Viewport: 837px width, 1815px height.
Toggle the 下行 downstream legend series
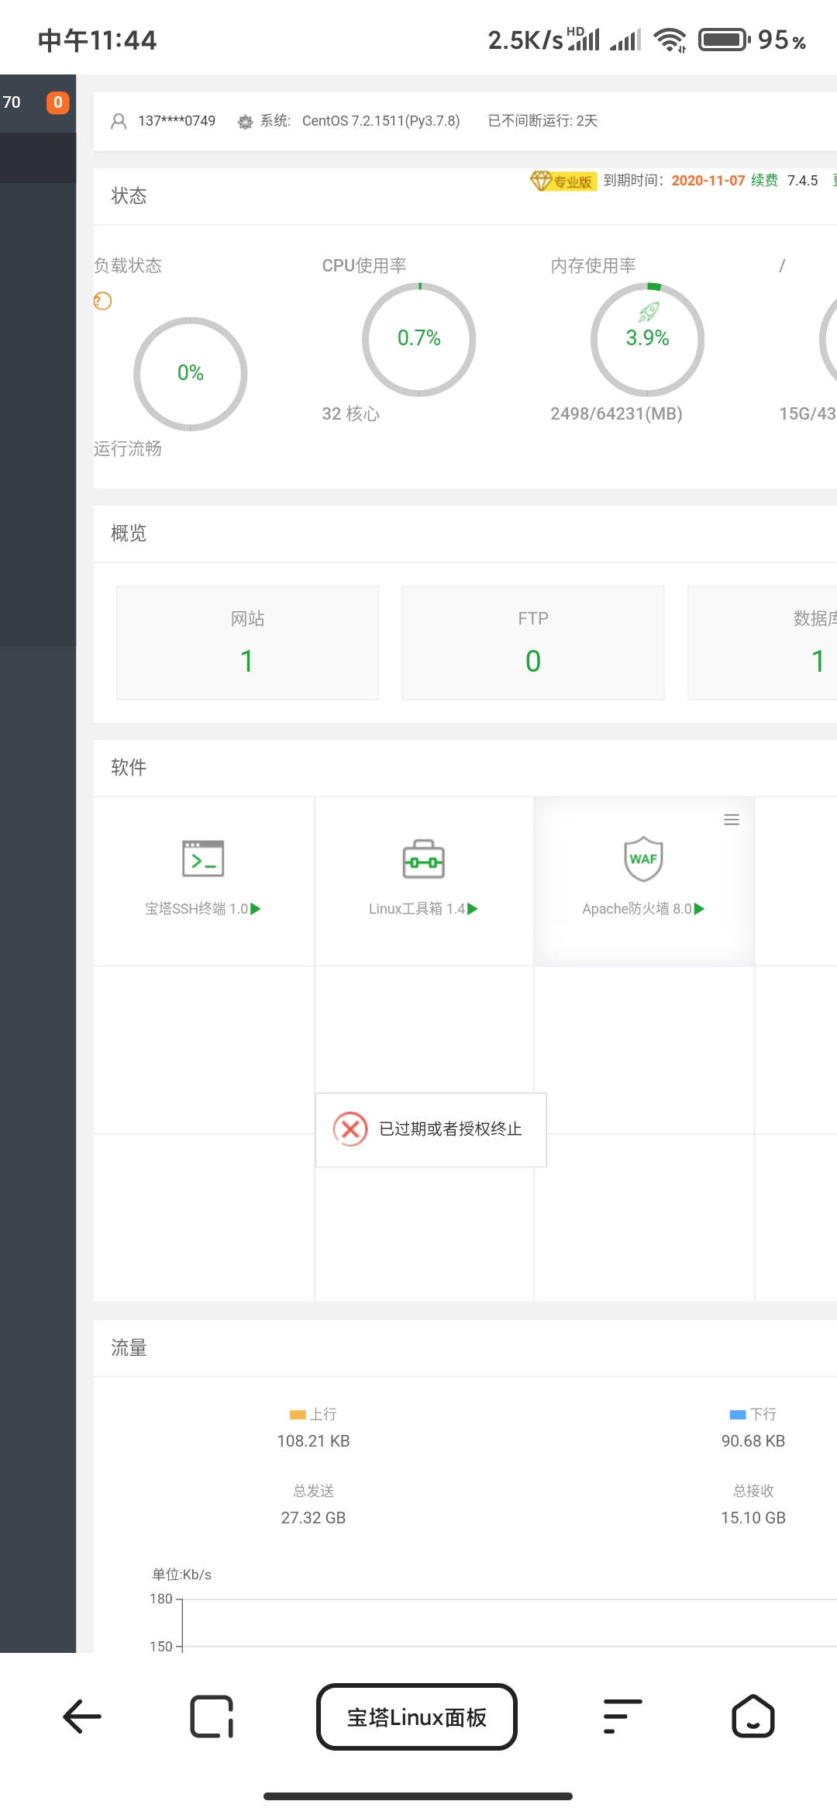(753, 1415)
